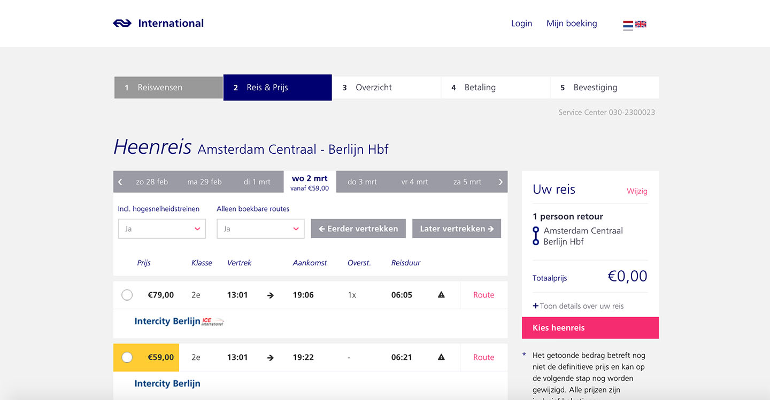Select the €79,00 journey radio button
Screen dimensions: 770x400
[x=127, y=295]
